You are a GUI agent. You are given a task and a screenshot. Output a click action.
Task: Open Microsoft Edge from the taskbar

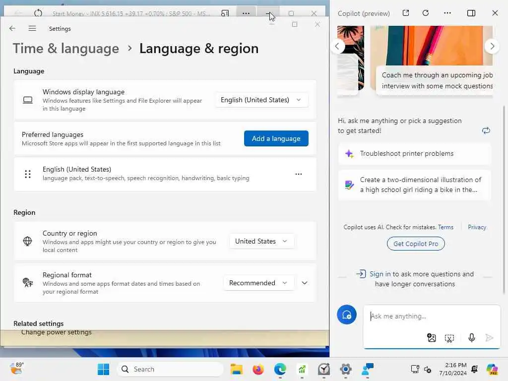pyautogui.click(x=280, y=369)
